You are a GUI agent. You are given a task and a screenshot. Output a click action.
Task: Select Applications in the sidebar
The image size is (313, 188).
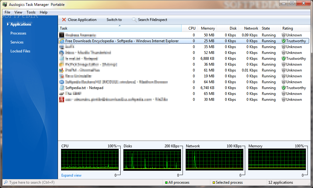[21, 24]
